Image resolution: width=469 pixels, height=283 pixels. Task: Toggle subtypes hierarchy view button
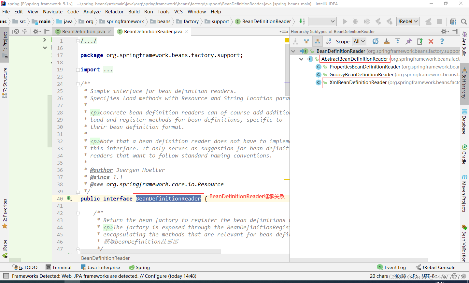pos(318,41)
